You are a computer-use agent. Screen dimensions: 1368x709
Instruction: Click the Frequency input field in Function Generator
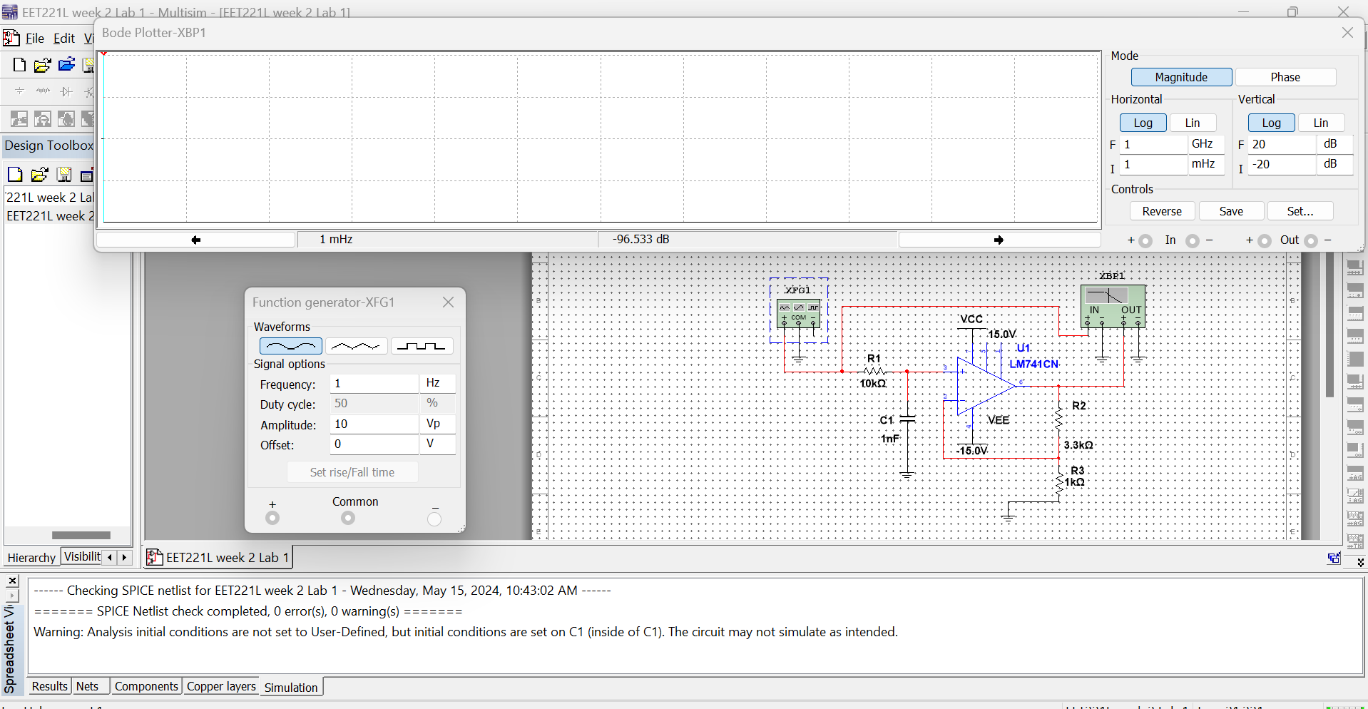click(x=373, y=383)
